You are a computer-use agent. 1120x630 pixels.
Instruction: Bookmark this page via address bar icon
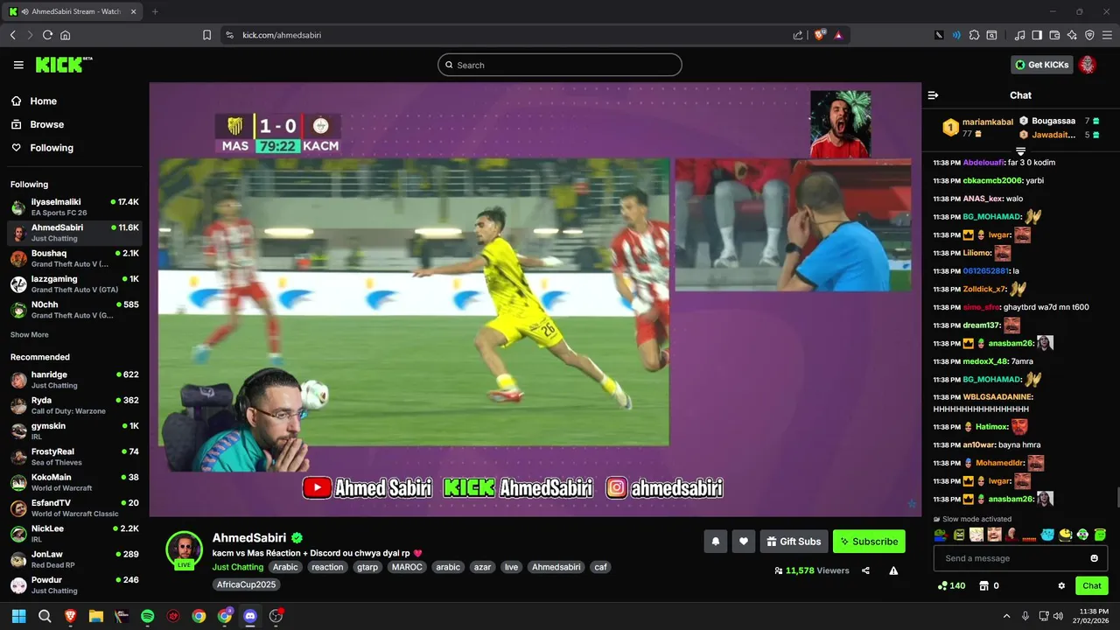pos(206,35)
